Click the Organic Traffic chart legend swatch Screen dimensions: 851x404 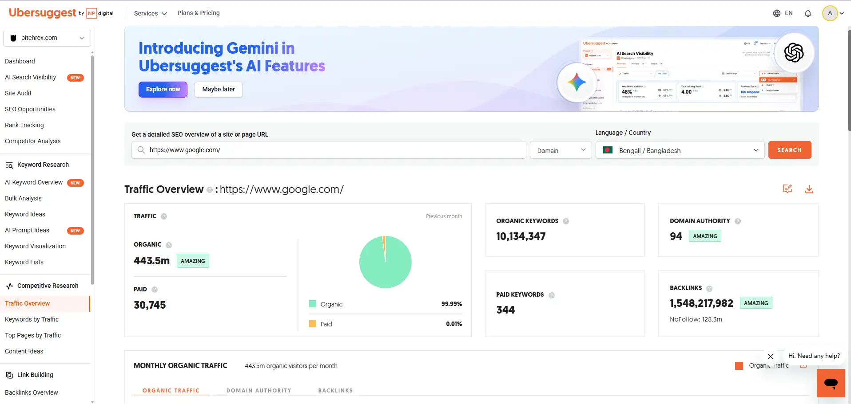coord(739,366)
